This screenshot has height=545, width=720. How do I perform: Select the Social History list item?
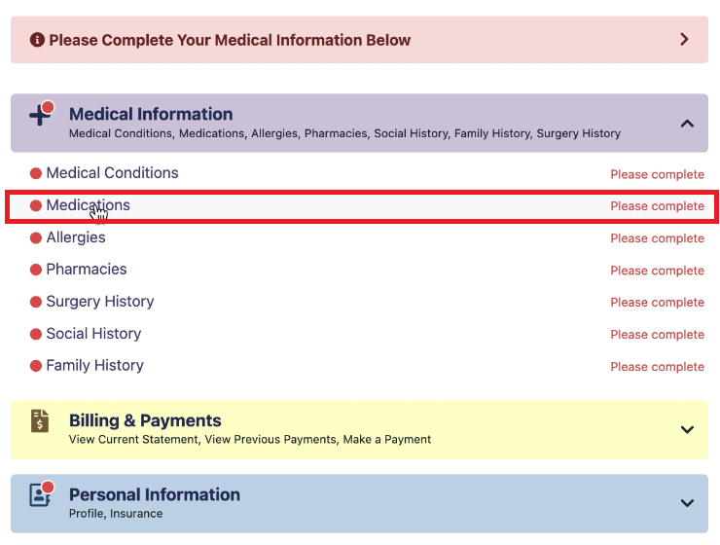tap(93, 334)
